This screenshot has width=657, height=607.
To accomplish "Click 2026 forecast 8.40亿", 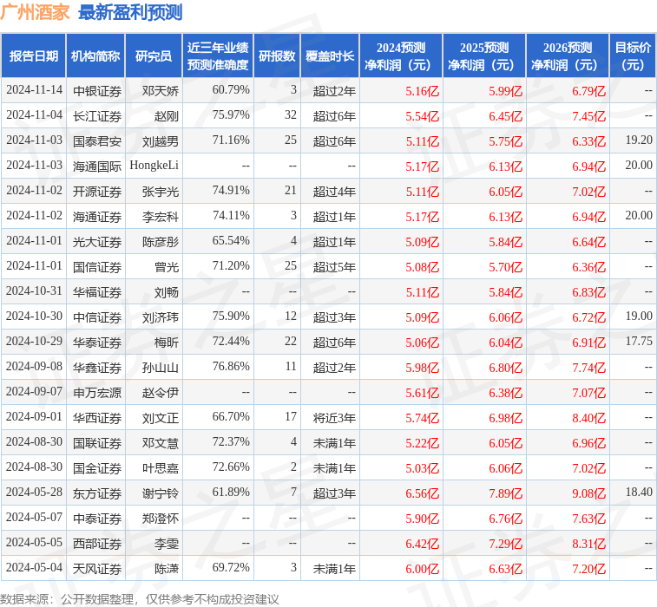I will [x=588, y=417].
